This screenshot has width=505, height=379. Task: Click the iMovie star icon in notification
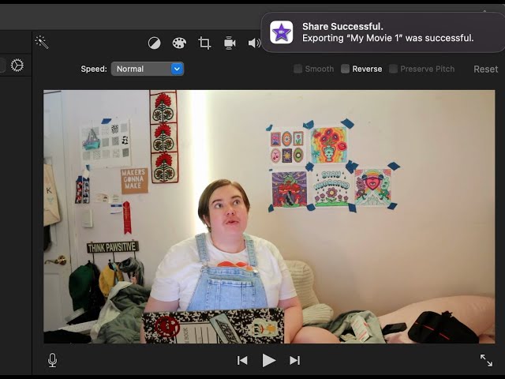[x=282, y=32]
